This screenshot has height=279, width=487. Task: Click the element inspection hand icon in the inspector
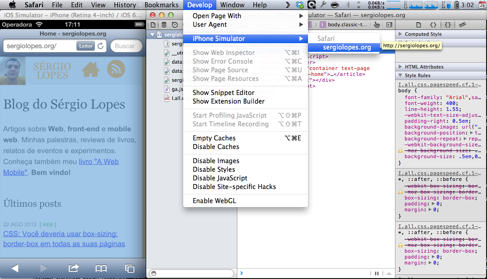pos(377,25)
